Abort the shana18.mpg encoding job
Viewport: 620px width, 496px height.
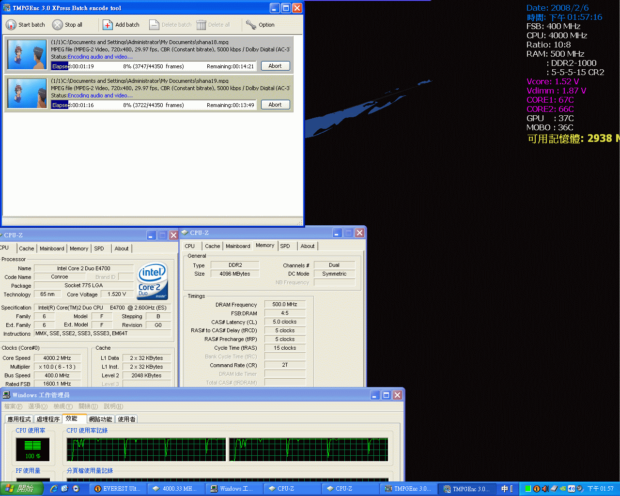pos(275,66)
